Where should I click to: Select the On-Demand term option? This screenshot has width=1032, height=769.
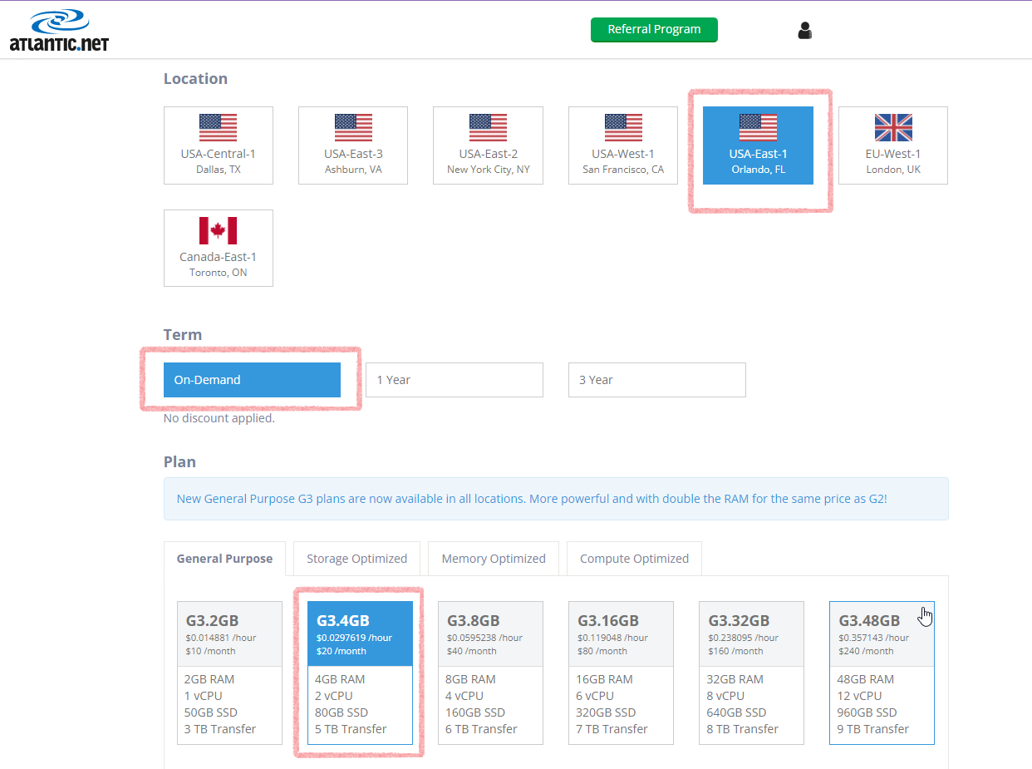[252, 380]
